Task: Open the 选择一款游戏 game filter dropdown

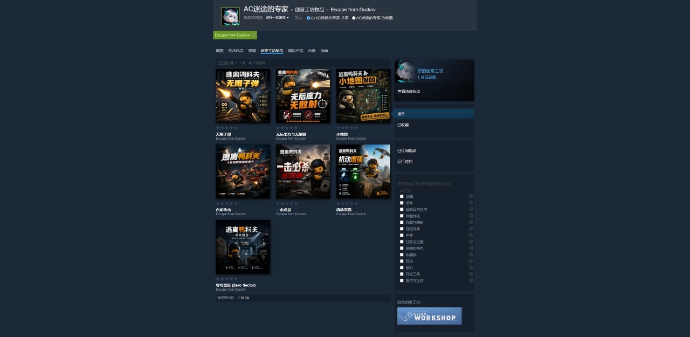Action: (x=277, y=18)
